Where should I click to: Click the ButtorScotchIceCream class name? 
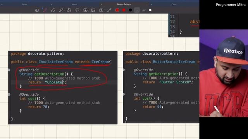pyautogui.click(x=174, y=62)
